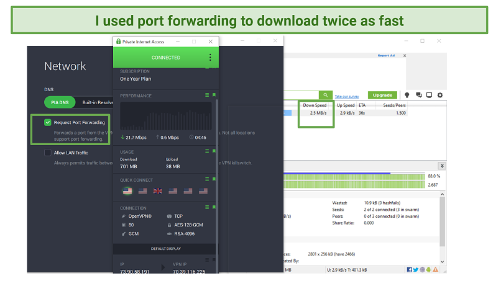Image resolution: width=501 pixels, height=281 pixels.
Task: Click the 2.9 kB/s up speed cell
Action: [347, 113]
